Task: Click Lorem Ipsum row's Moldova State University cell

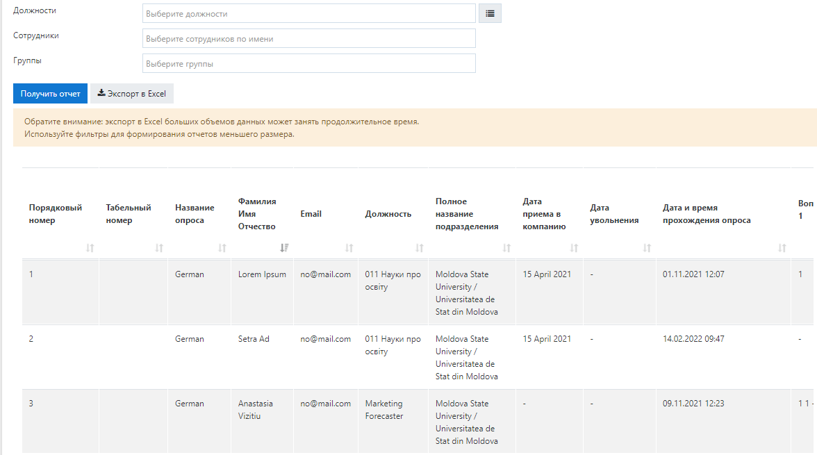Action: pyautogui.click(x=467, y=293)
